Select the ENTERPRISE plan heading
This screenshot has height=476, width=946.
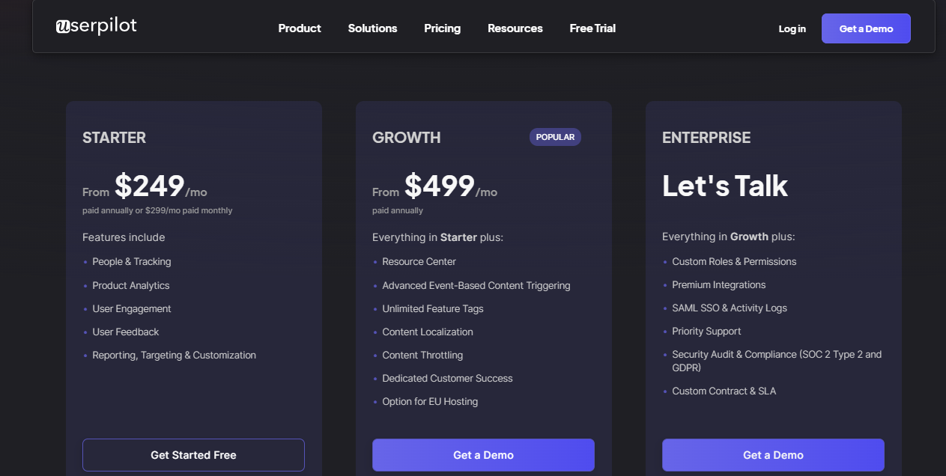tap(706, 138)
